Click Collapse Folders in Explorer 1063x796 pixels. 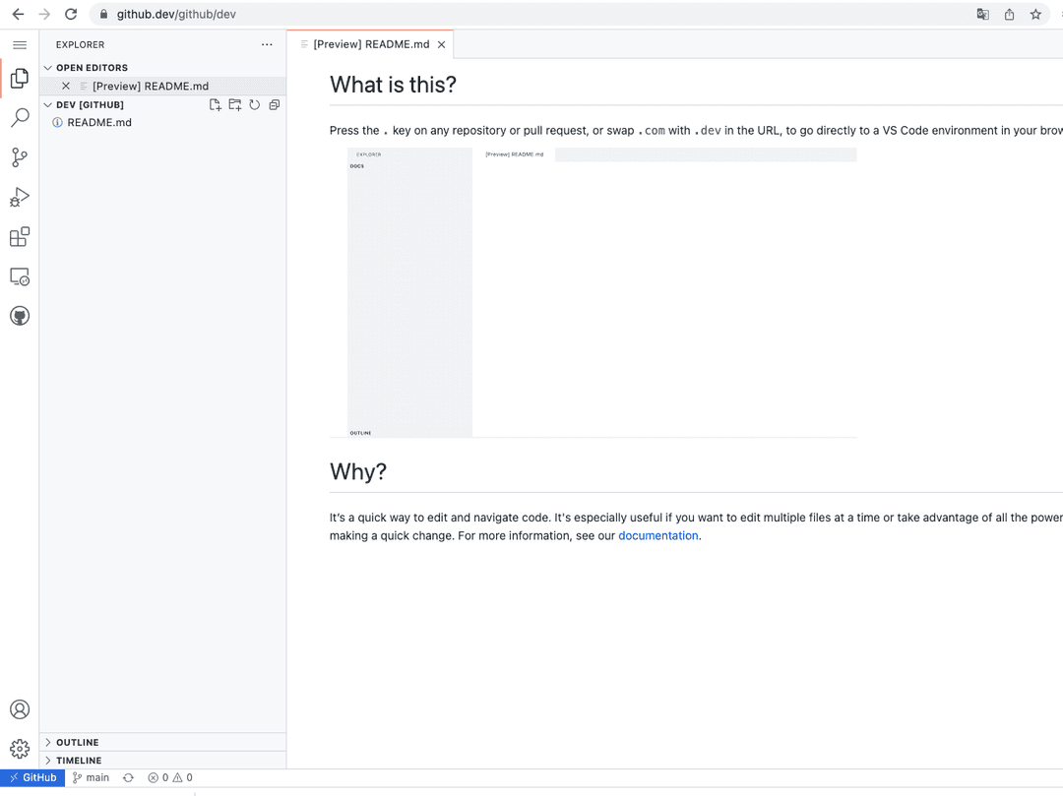274,104
